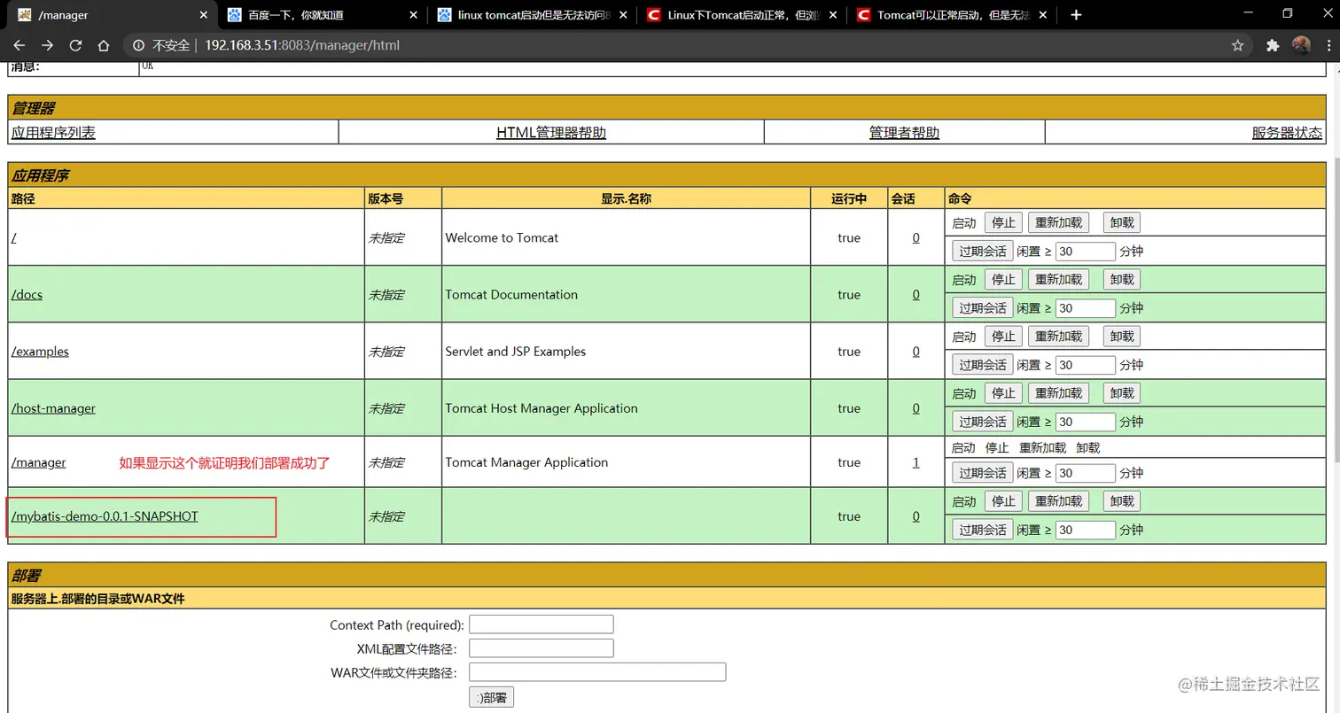Viewport: 1340px width, 713px height.
Task: Click the browser forward arrow
Action: [47, 45]
